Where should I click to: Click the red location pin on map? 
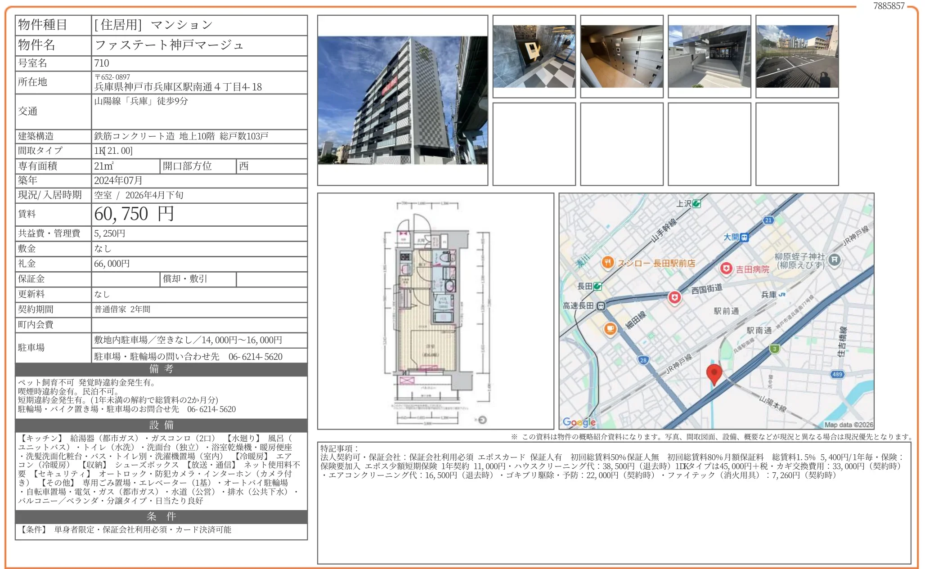pyautogui.click(x=714, y=373)
